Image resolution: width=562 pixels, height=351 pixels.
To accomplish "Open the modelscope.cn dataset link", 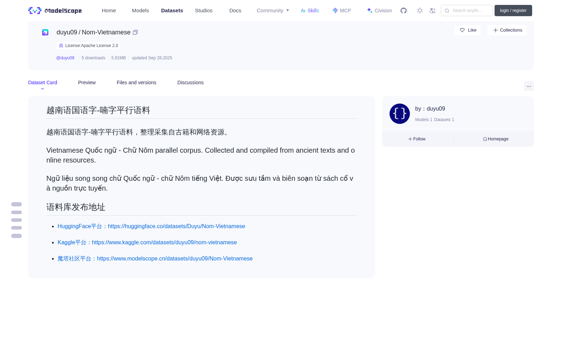I will pyautogui.click(x=155, y=259).
